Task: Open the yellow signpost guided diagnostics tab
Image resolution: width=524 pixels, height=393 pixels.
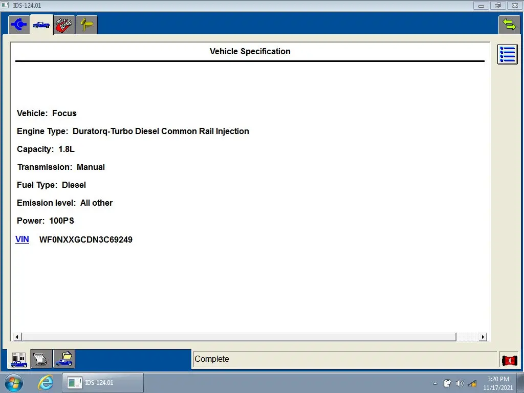Action: pos(86,25)
